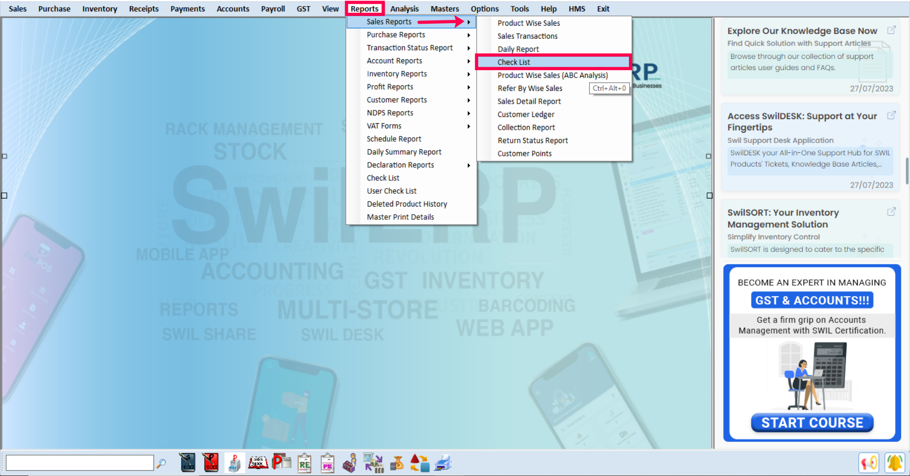Click the bell notifications icon
This screenshot has width=910, height=476.
coord(894,463)
